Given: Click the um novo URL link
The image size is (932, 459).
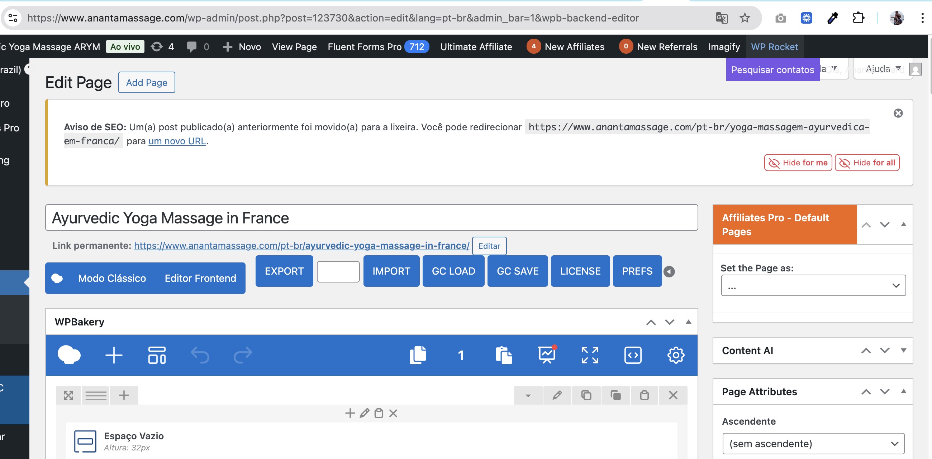Looking at the screenshot, I should click(x=177, y=141).
